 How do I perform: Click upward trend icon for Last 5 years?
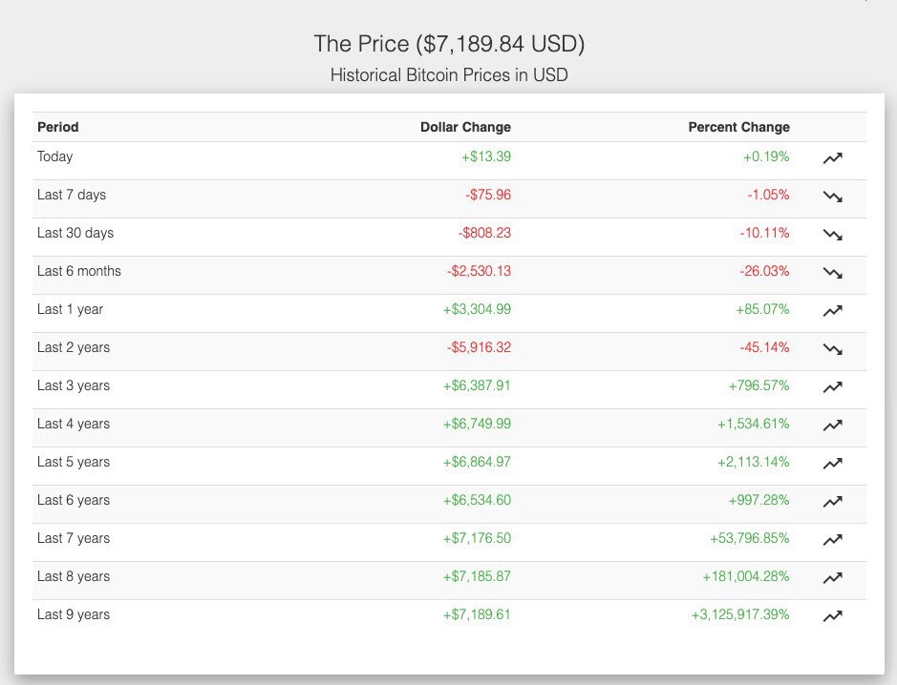(832, 464)
